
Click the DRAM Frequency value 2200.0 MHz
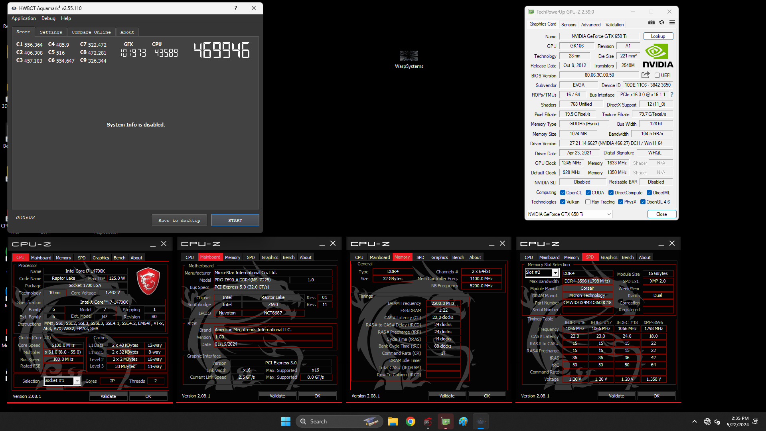point(443,303)
